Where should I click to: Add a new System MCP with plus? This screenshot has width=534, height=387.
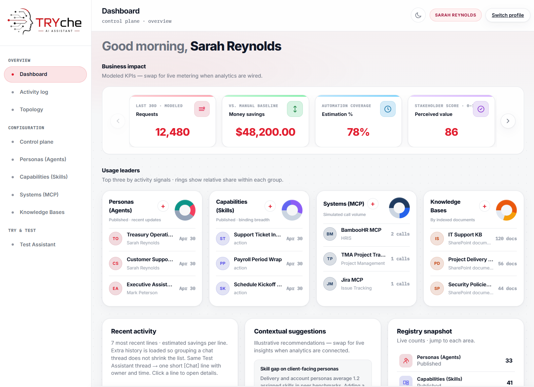pos(373,204)
